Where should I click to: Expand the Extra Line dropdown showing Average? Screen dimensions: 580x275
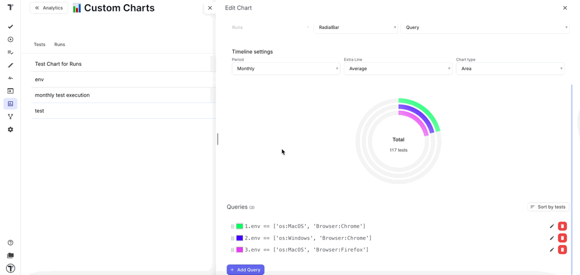click(398, 69)
